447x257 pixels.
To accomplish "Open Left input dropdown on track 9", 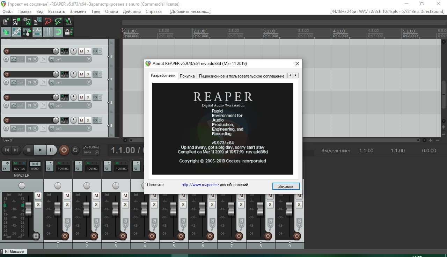I will point(70,128).
